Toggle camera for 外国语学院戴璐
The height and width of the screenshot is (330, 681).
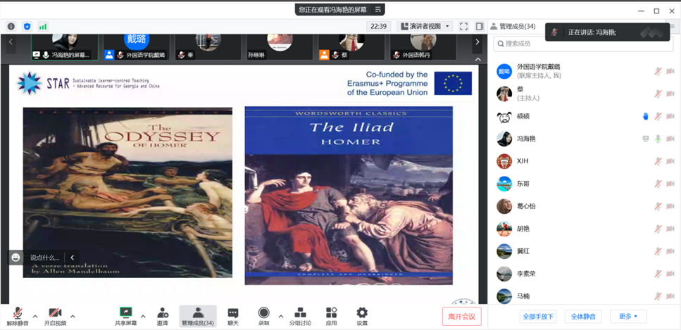pyautogui.click(x=670, y=71)
